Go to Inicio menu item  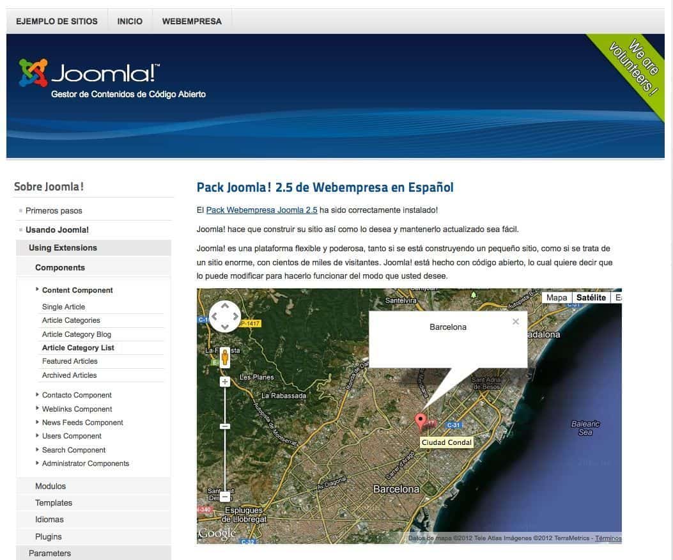130,21
